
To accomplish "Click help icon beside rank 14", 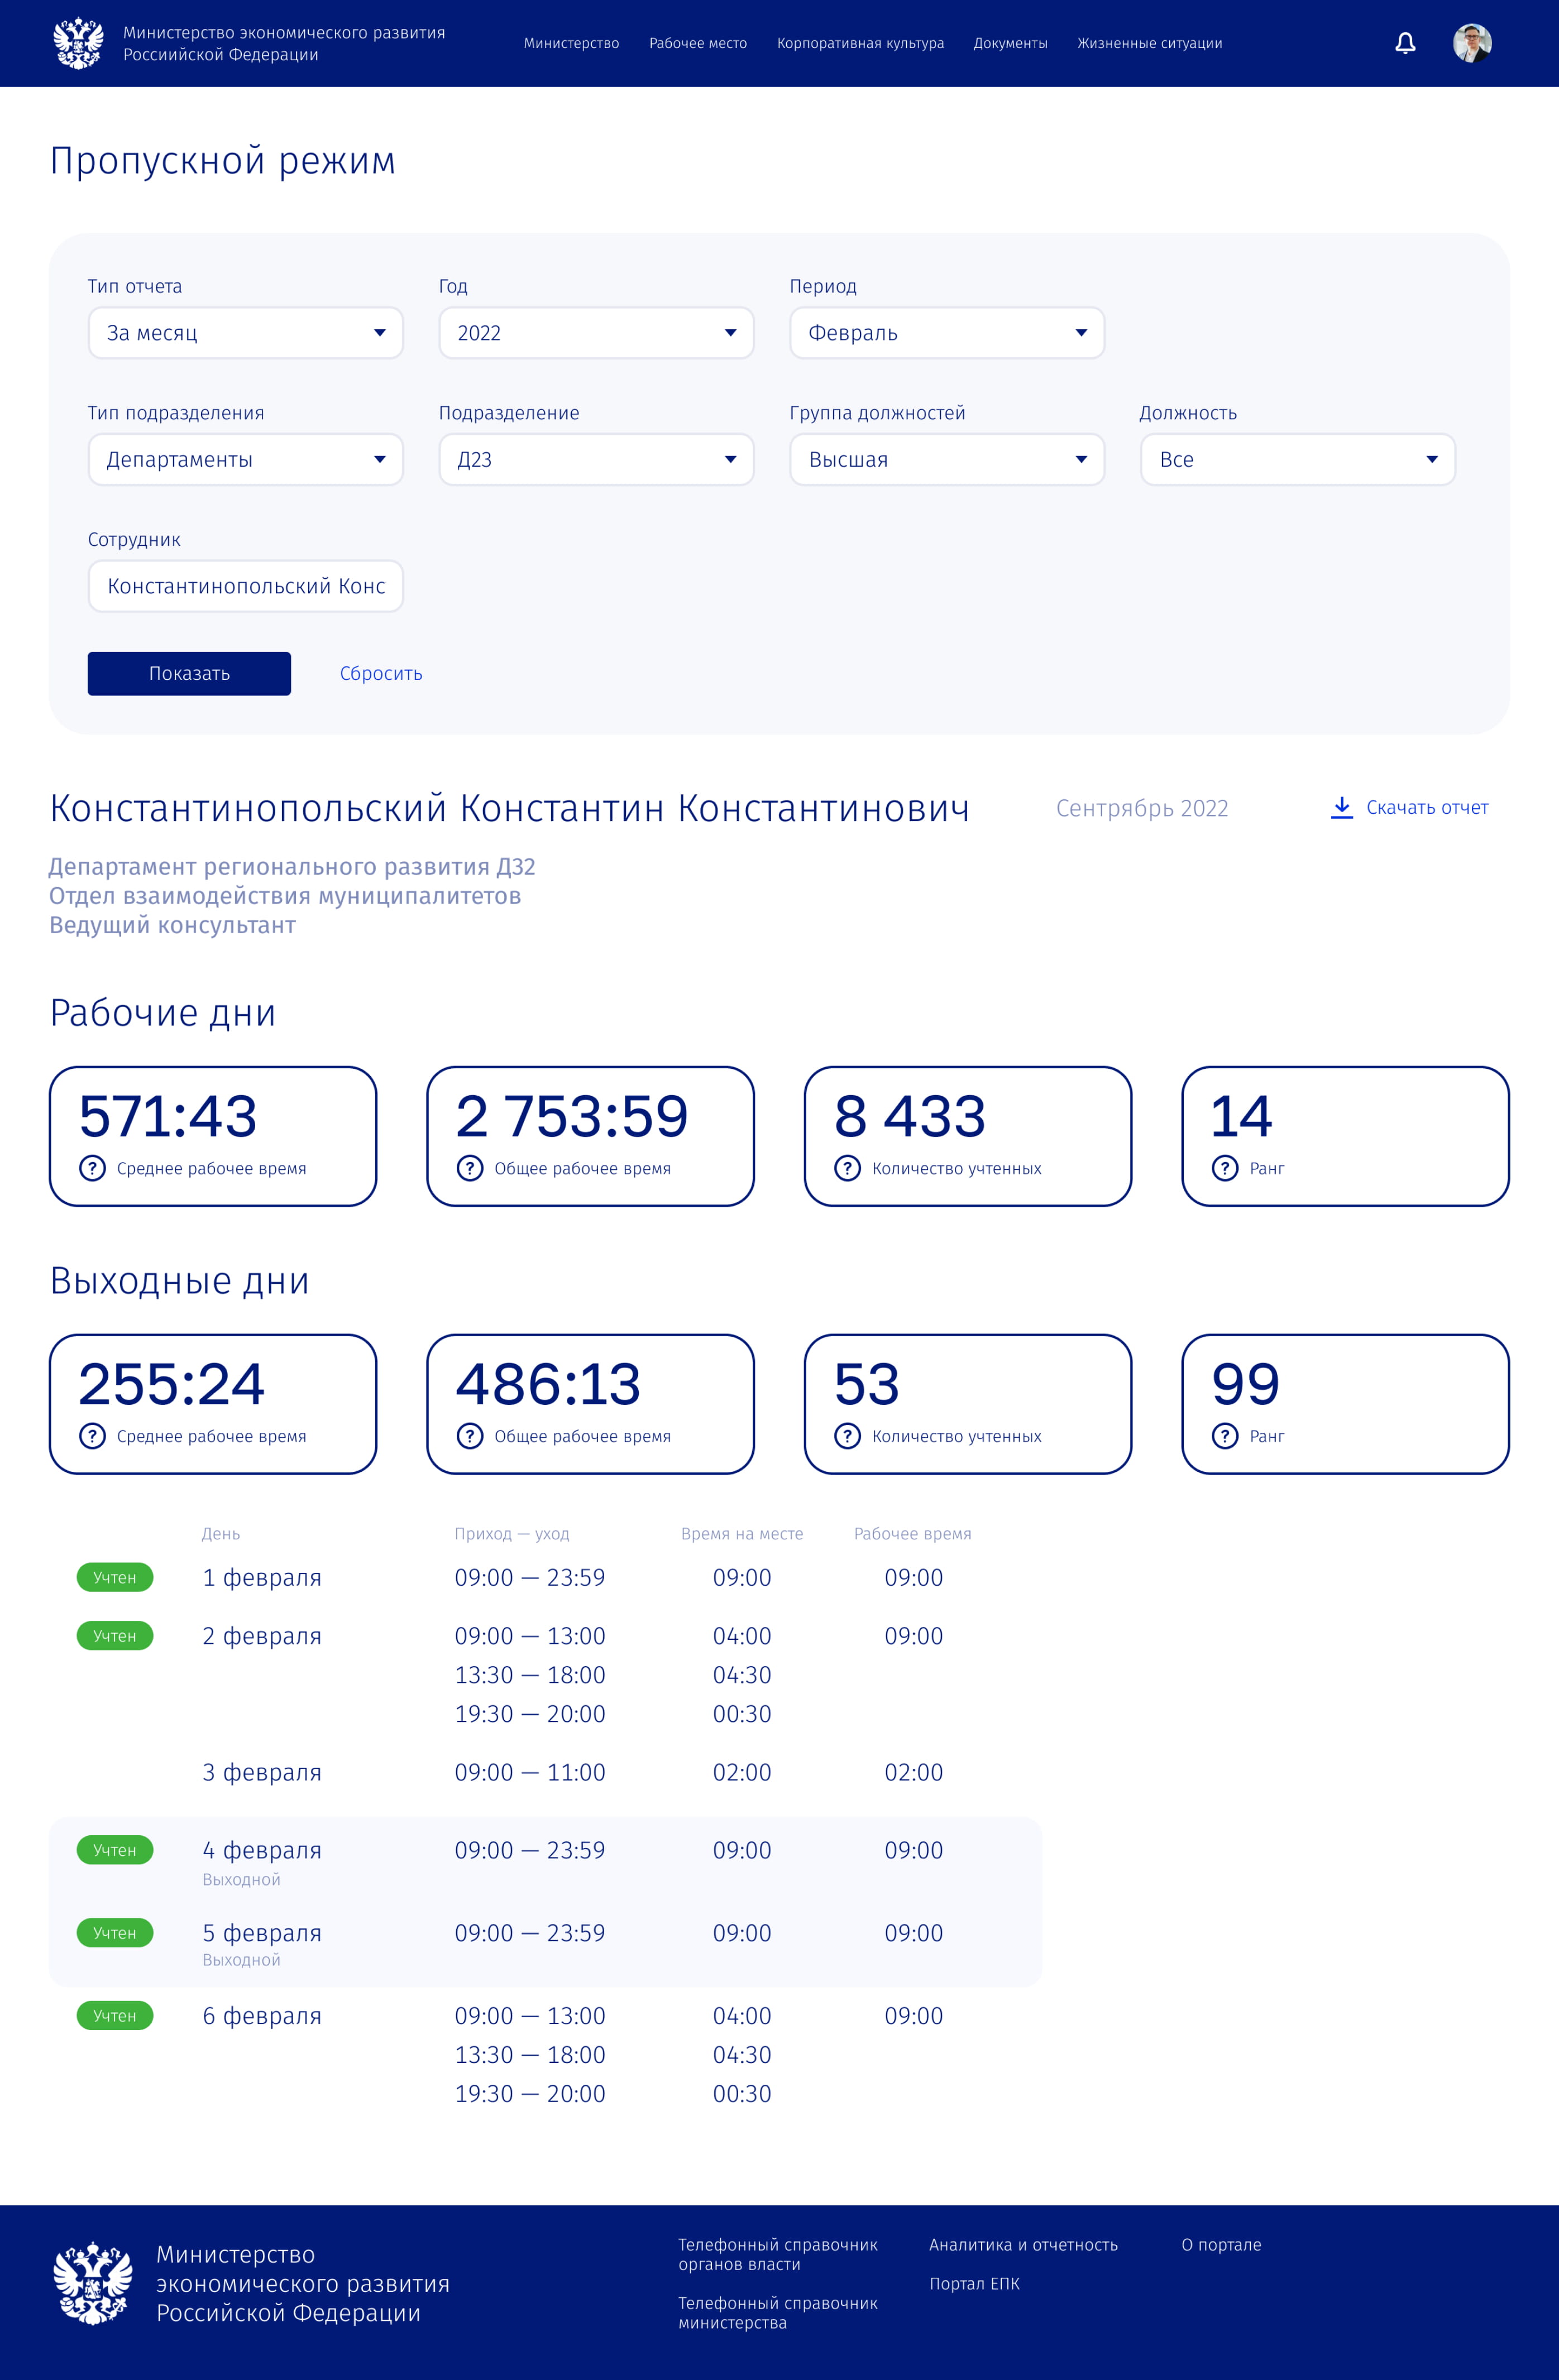I will tap(1224, 1168).
